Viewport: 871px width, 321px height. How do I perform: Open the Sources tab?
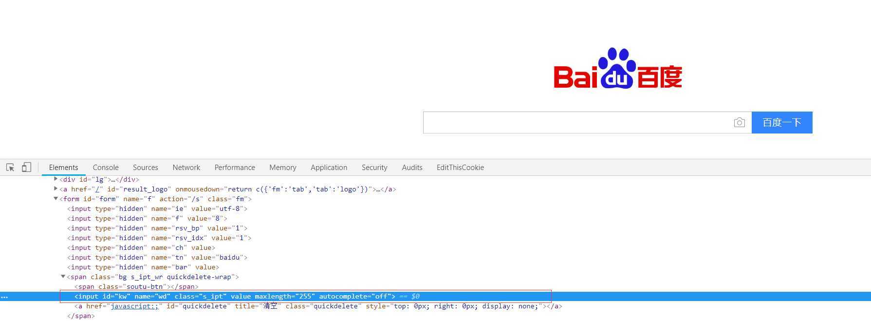click(146, 167)
